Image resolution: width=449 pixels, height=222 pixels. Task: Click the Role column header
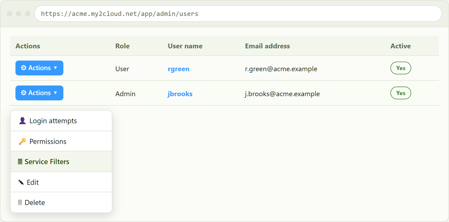123,46
